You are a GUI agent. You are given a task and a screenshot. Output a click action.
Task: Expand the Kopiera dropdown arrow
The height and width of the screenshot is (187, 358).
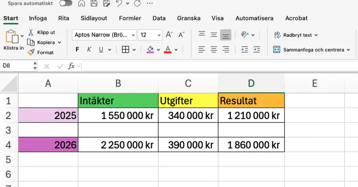[60, 43]
